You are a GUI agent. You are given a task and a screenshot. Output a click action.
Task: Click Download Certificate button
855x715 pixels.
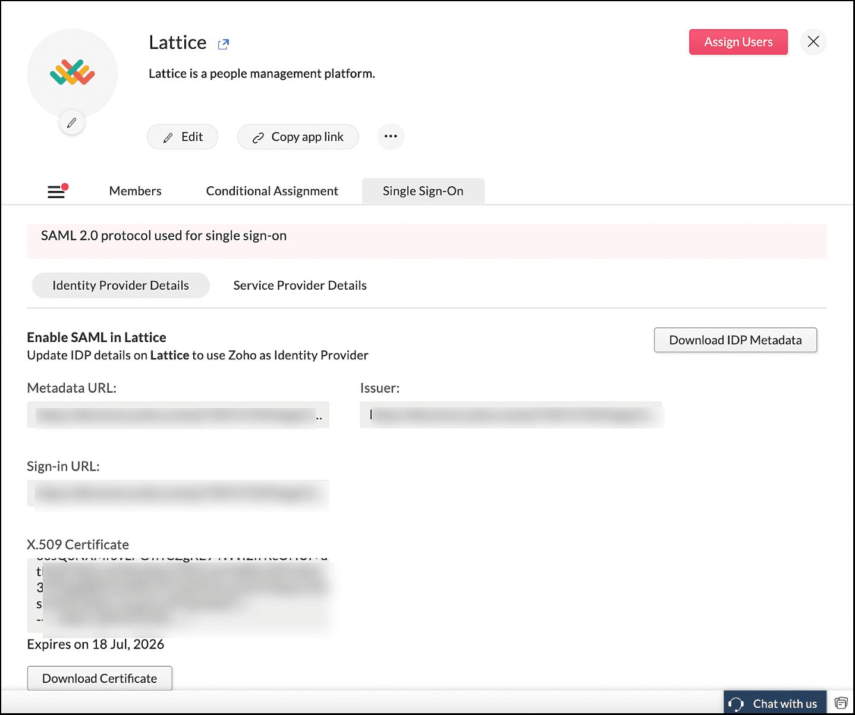coord(100,678)
